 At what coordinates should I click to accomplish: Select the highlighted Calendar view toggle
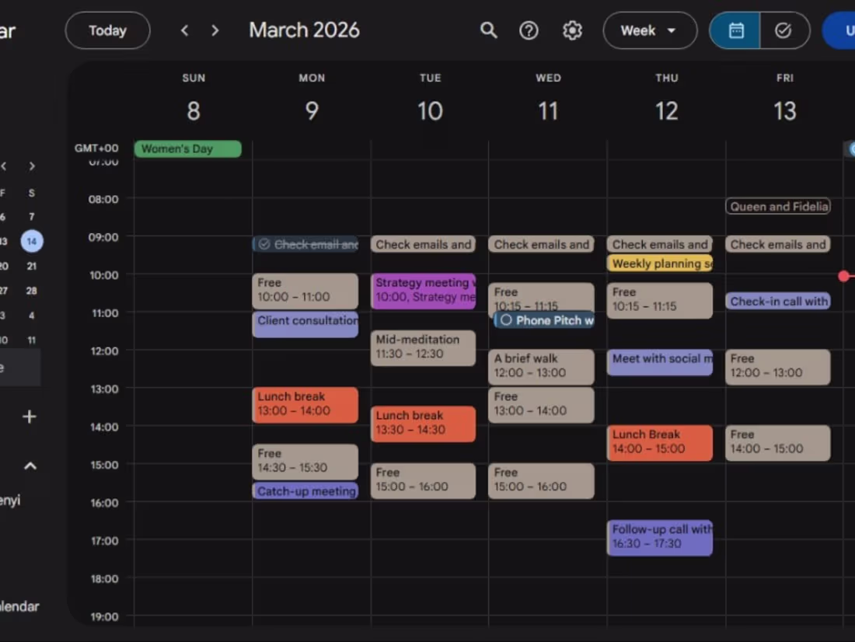[734, 30]
